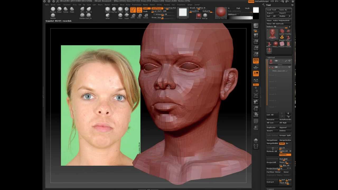
Task: Toggle the Zsub mode
Action: click(x=146, y=11)
